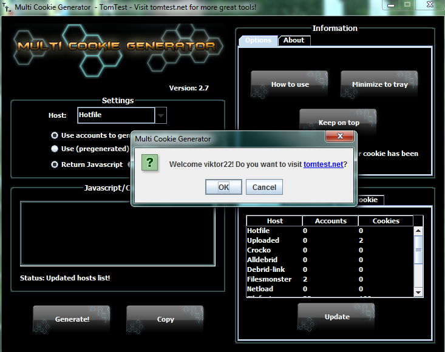This screenshot has width=445, height=352.
Task: Click the 'Version: 2.7' label
Action: click(189, 88)
